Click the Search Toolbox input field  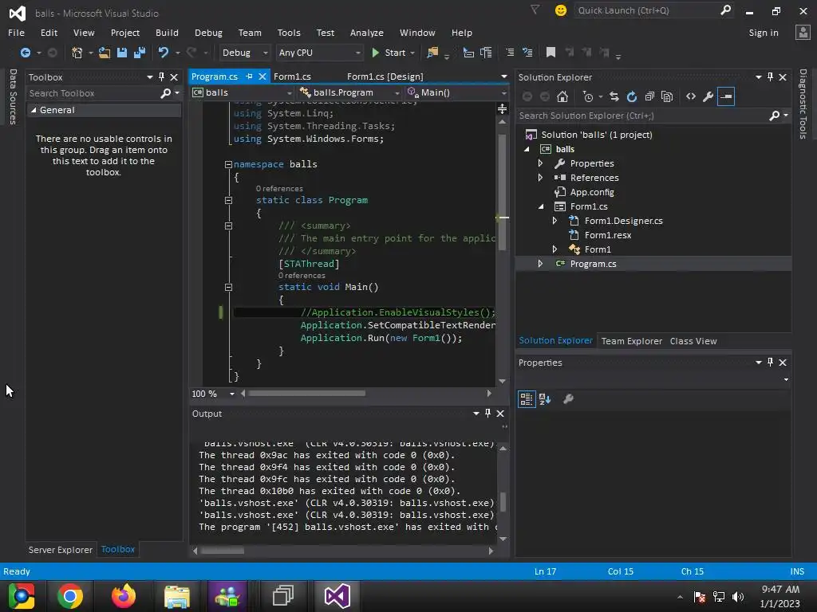pos(94,93)
